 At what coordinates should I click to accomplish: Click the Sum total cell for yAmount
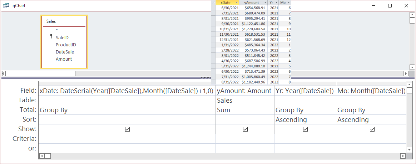tap(245, 110)
